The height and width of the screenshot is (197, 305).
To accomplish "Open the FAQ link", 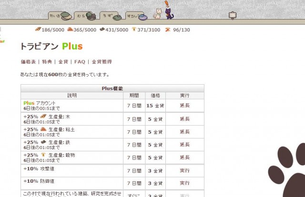I will [80, 62].
